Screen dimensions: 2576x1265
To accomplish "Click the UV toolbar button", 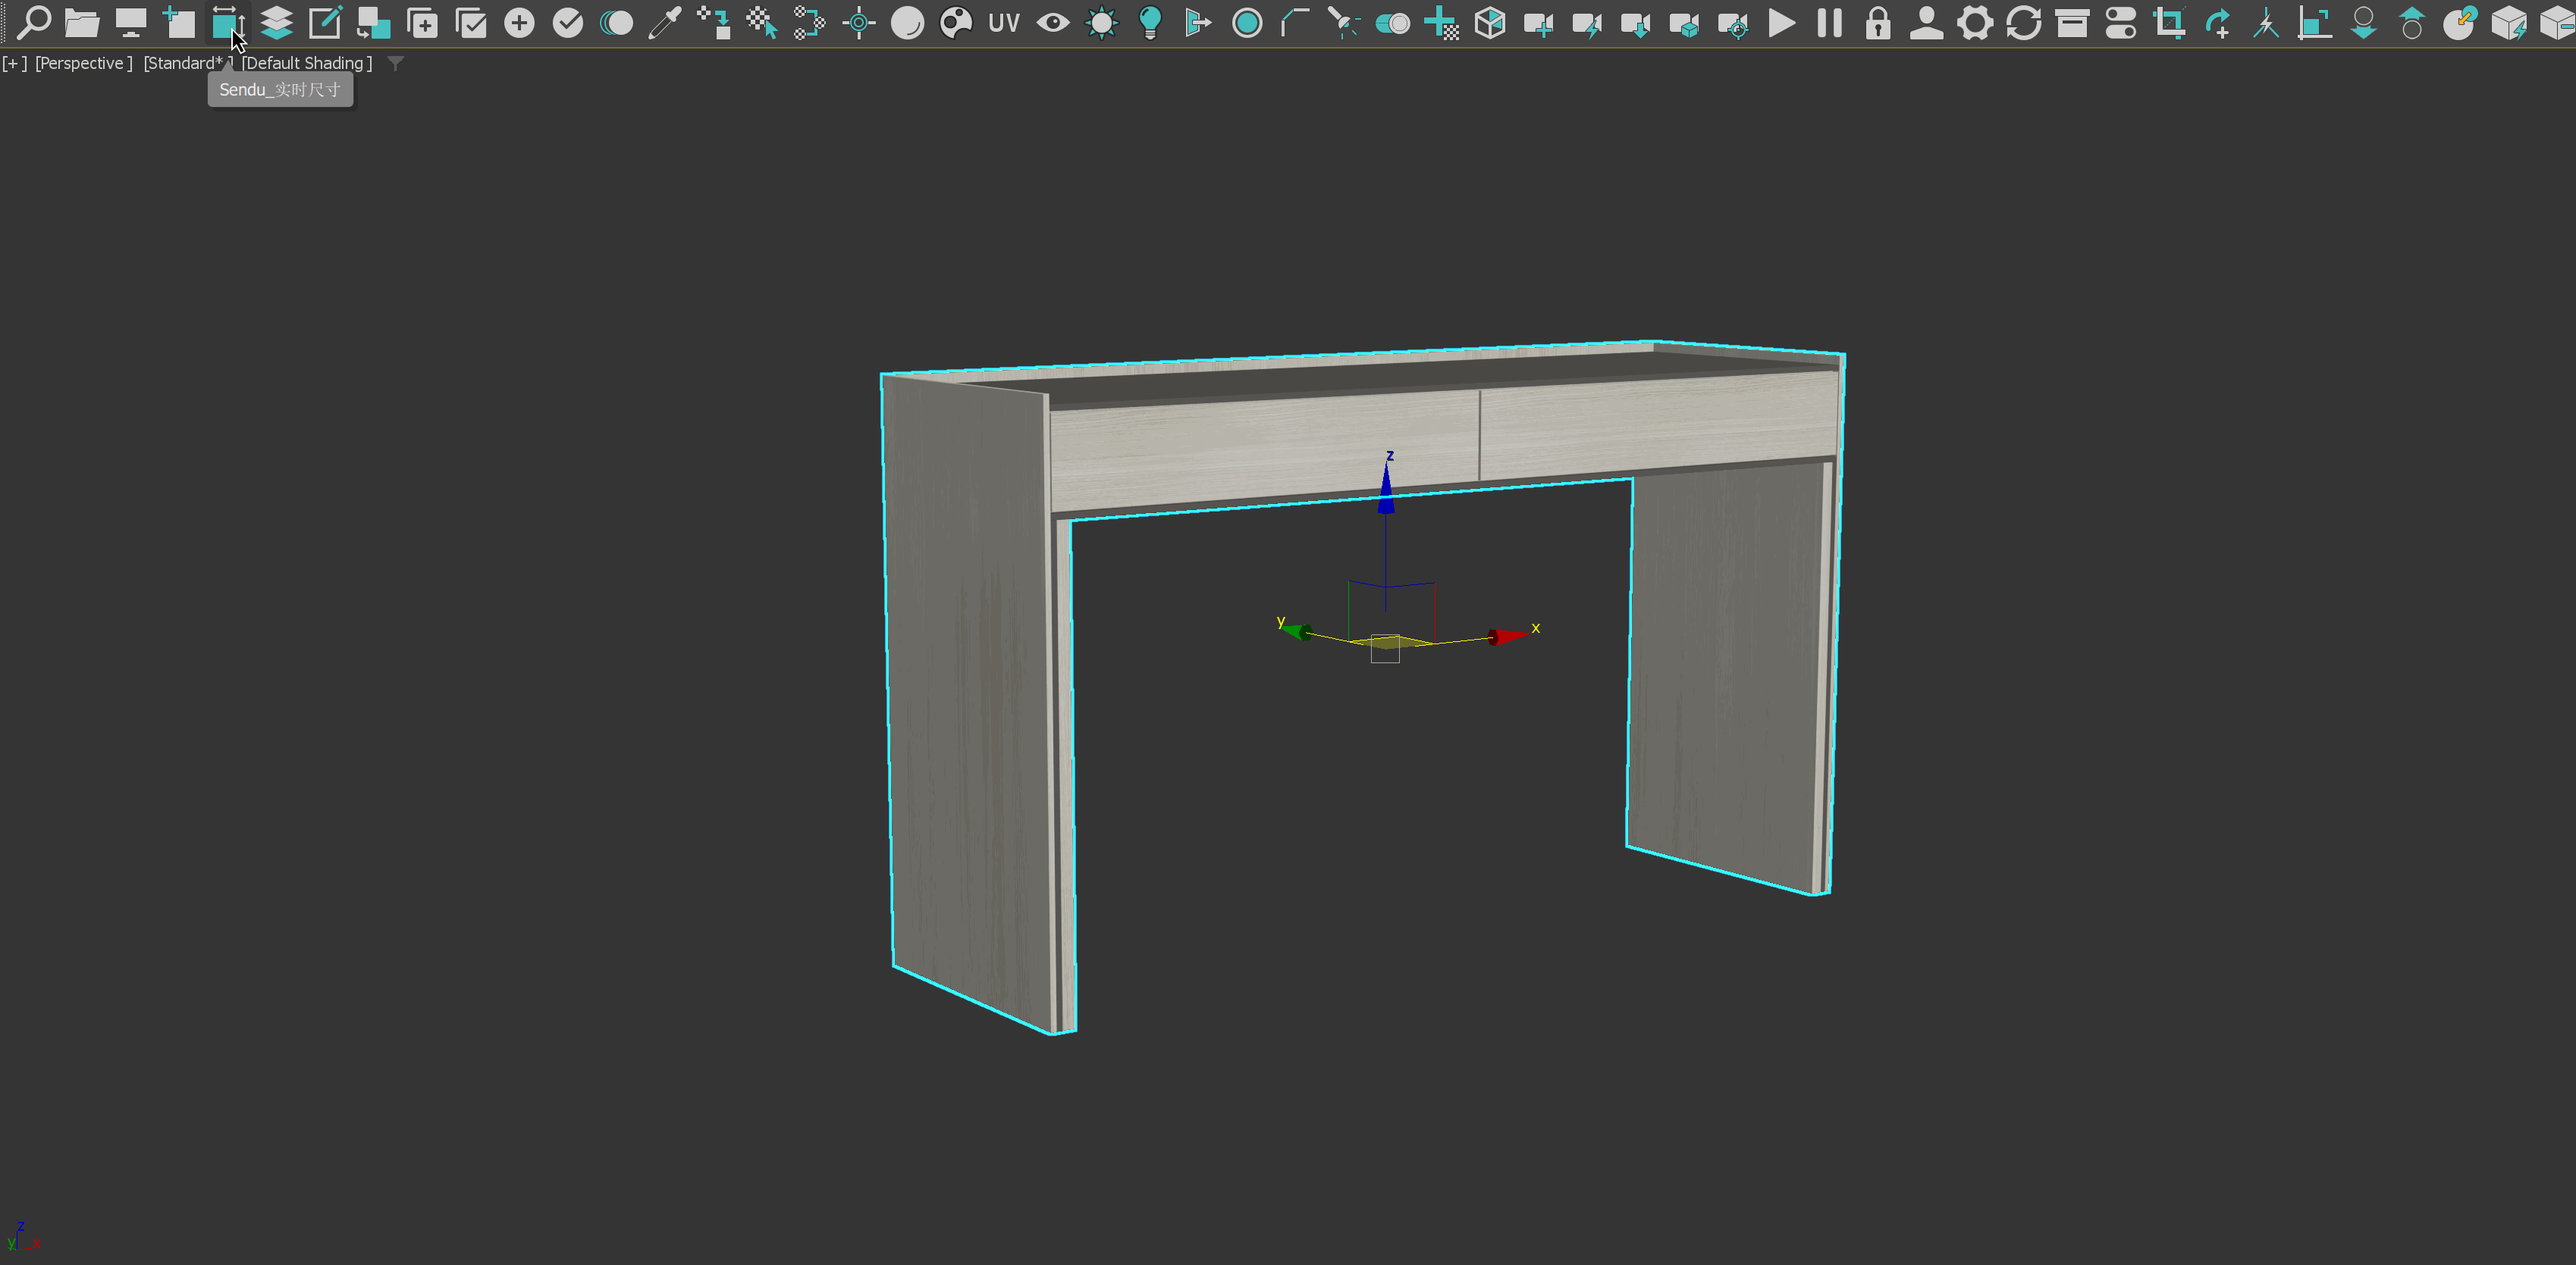I will point(1004,22).
